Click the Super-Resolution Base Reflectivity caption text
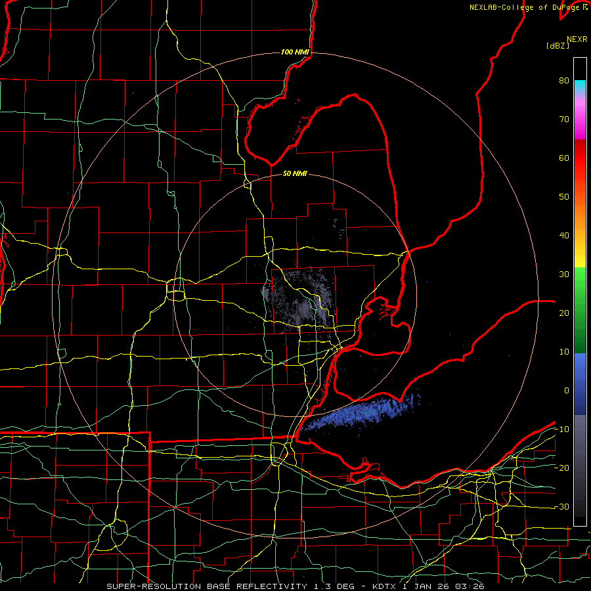 click(207, 586)
